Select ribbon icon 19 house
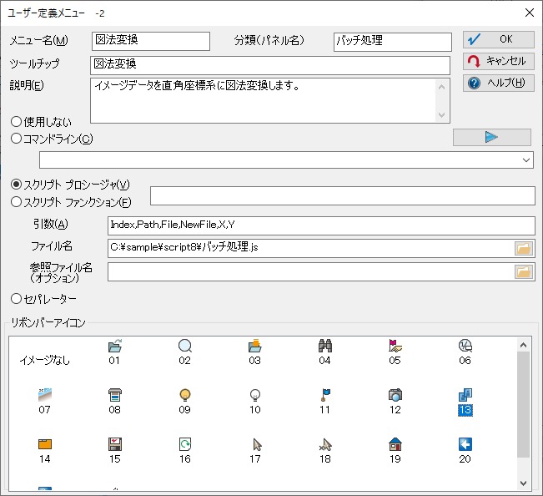The image size is (543, 496). 395,451
